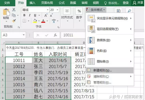Decrease font size with smaller A icon
The image size is (145, 100).
[51, 16]
